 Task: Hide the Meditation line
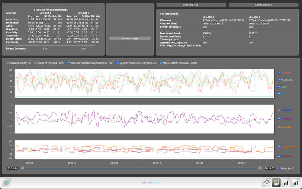pos(279,80)
